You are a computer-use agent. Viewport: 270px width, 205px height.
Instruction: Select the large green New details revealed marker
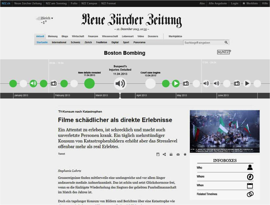click(90, 84)
